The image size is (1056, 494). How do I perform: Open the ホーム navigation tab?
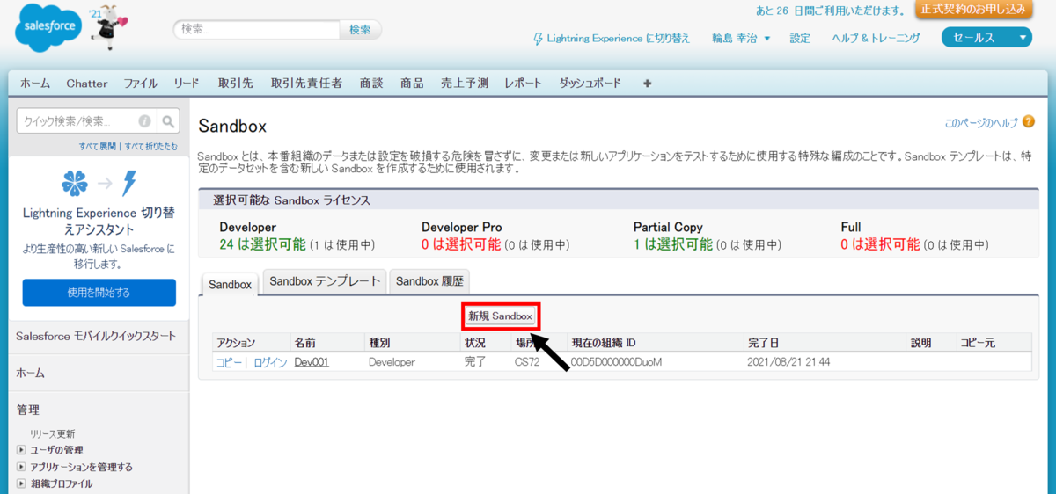pos(35,84)
